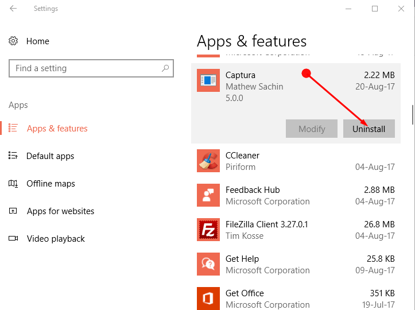Go to Offline maps settings
This screenshot has width=415, height=310.
(51, 184)
